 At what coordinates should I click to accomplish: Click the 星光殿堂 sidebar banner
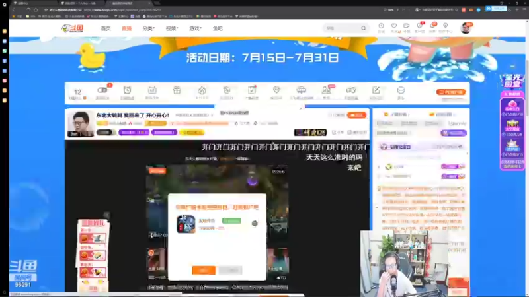pos(512,81)
